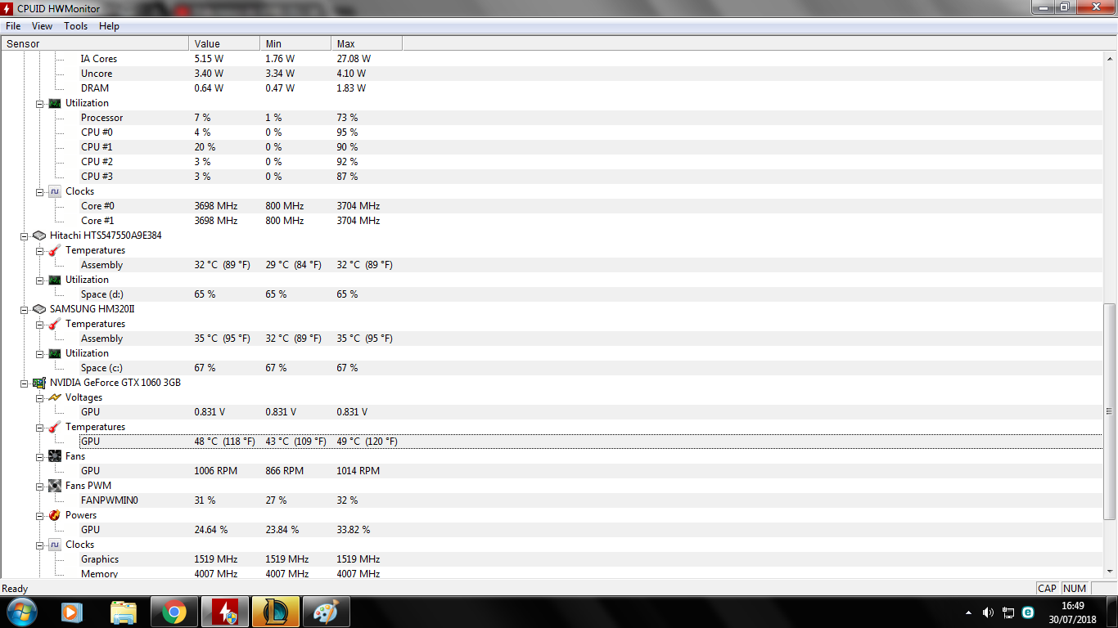Click the scrollbar down arrow
Image resolution: width=1118 pixels, height=628 pixels.
pos(1110,571)
